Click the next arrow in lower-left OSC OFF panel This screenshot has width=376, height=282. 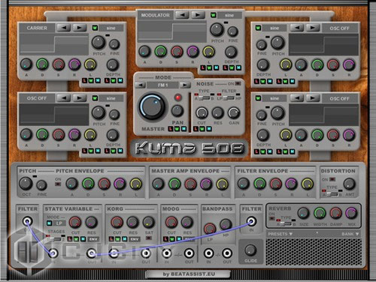pyautogui.click(x=80, y=98)
